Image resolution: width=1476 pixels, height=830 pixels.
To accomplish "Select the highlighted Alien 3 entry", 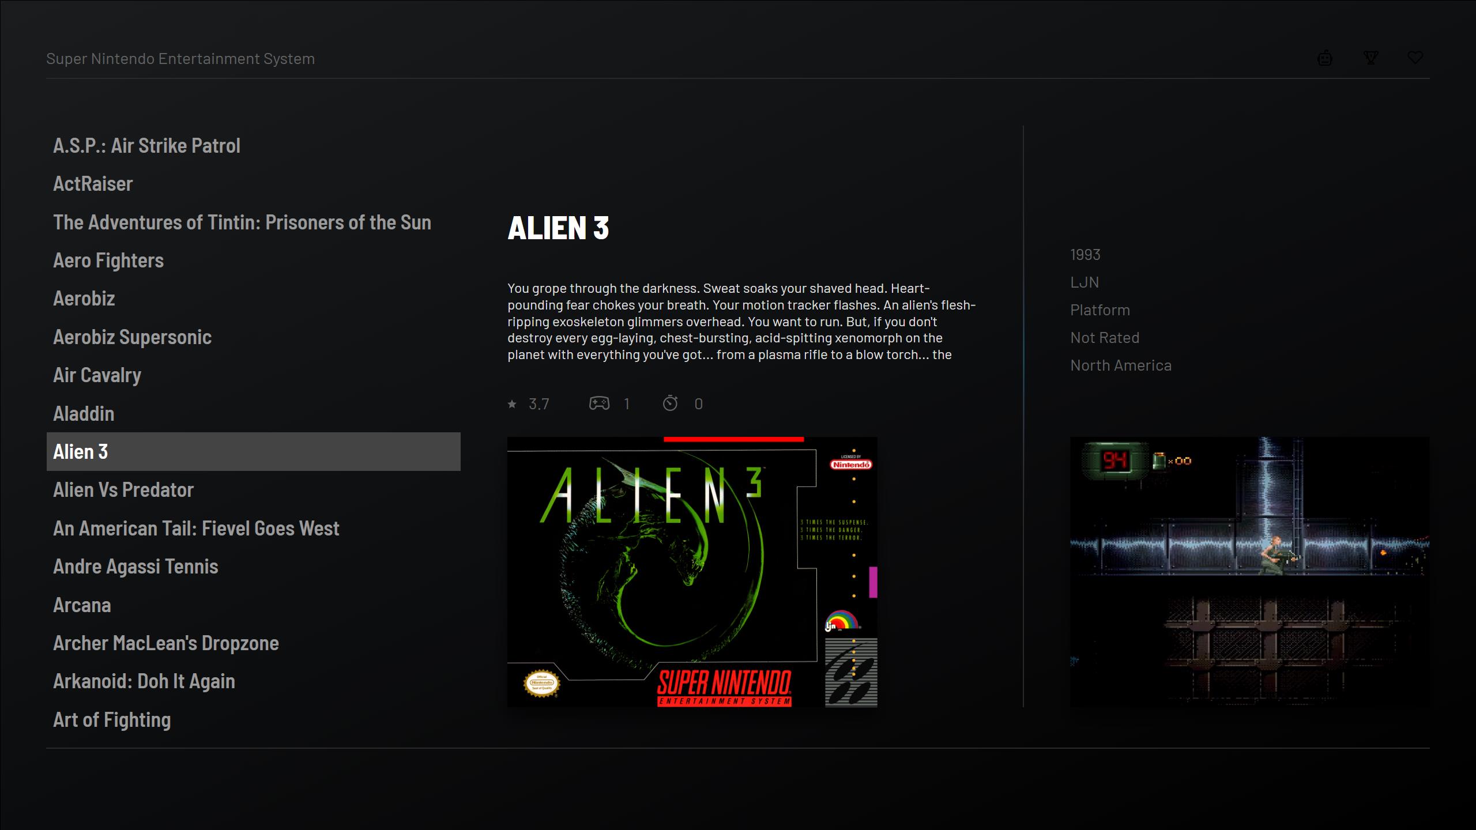I will 254,452.
